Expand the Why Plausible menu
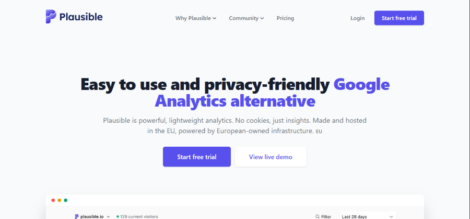This screenshot has height=219, width=470. [x=196, y=18]
